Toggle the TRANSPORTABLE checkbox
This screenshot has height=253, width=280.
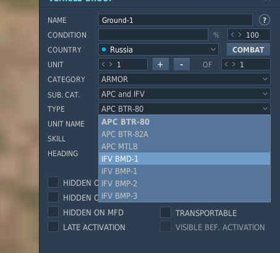coord(166,212)
